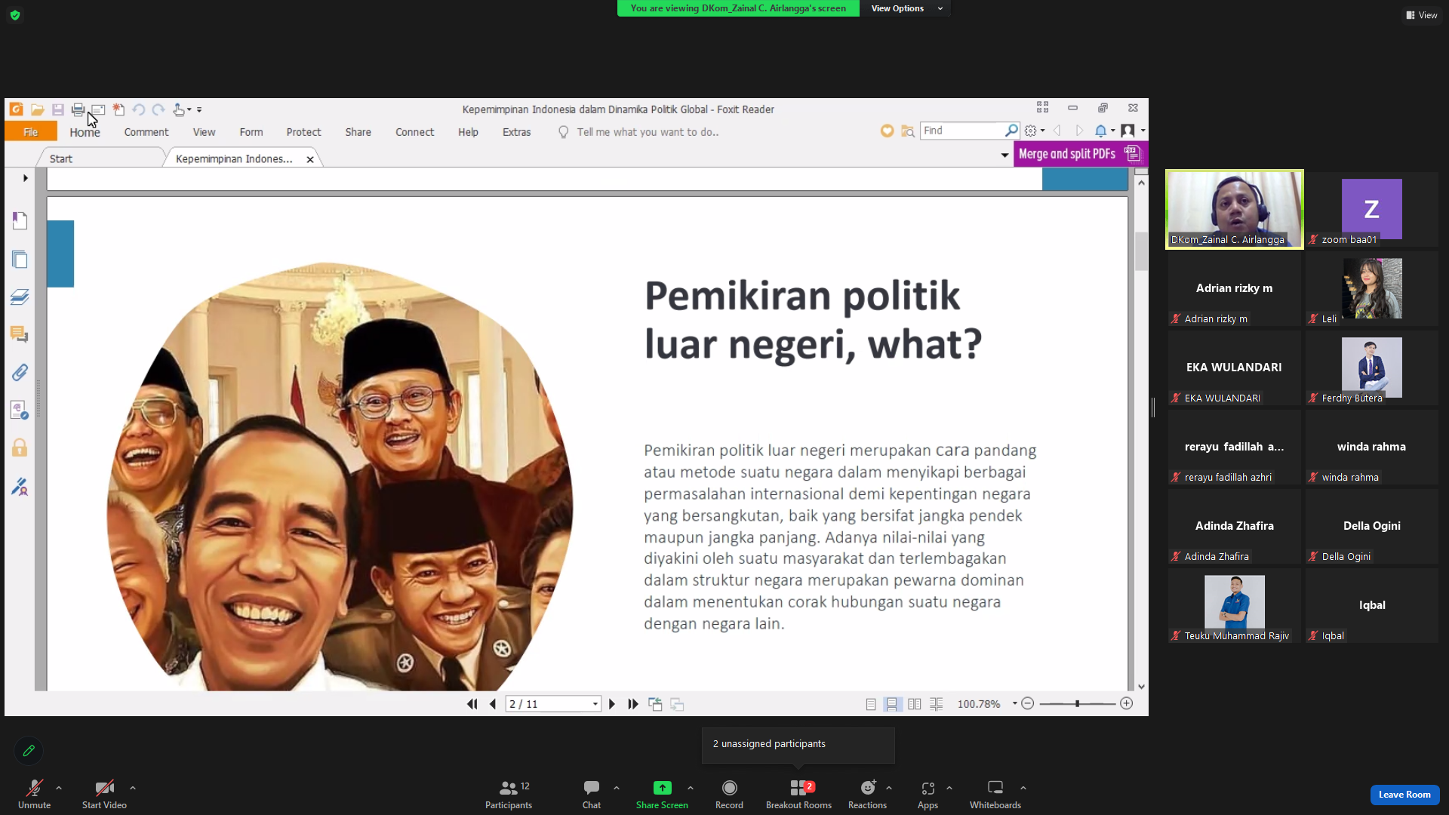Toggle touch mode in quick access toolbar
Viewport: 1449px width, 815px height.
pos(178,109)
